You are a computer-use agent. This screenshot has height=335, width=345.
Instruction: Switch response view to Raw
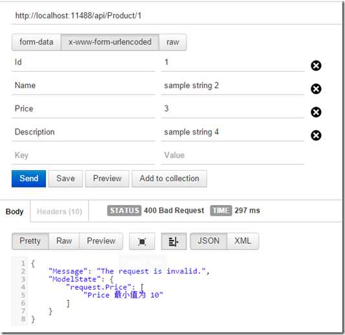click(x=64, y=241)
